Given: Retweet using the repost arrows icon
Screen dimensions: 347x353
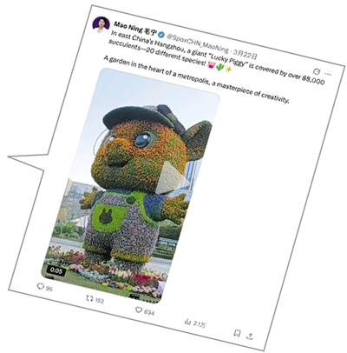Looking at the screenshot, I should click(x=90, y=297).
